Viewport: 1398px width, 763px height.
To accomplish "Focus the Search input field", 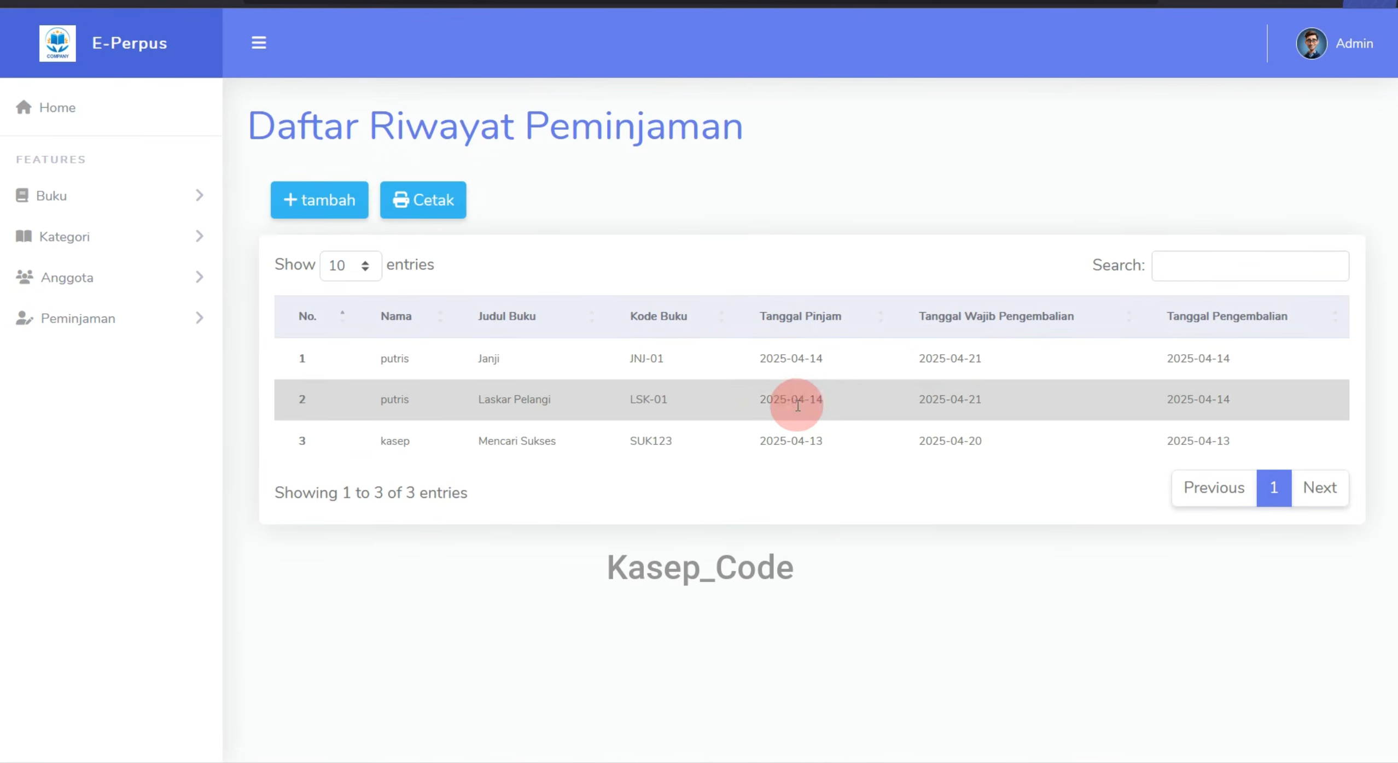I will (x=1250, y=266).
